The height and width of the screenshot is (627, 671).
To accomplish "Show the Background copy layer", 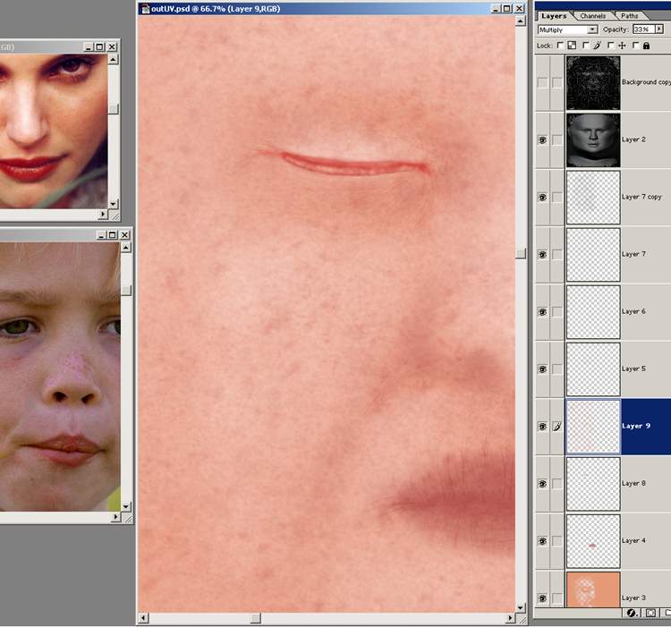I will click(x=542, y=82).
